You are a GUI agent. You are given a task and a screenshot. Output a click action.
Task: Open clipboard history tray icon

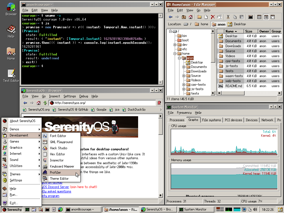(250, 210)
